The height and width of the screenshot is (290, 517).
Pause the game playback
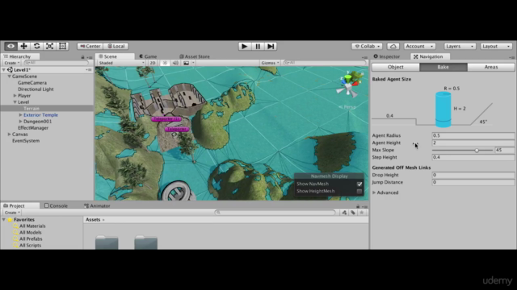pyautogui.click(x=258, y=47)
